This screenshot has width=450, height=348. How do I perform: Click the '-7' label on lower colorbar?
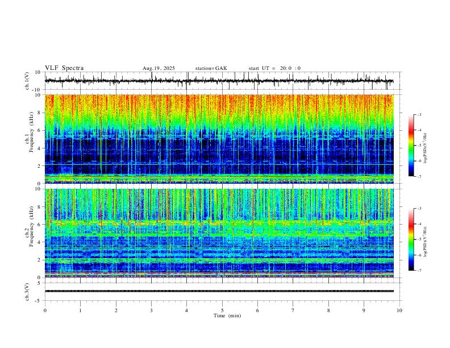(419, 271)
